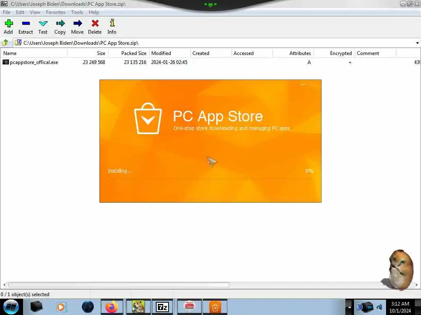Click the address path text field
The width and height of the screenshot is (421, 315).
215,43
